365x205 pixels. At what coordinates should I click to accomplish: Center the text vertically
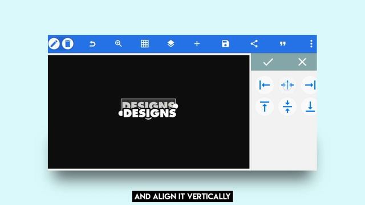point(287,106)
